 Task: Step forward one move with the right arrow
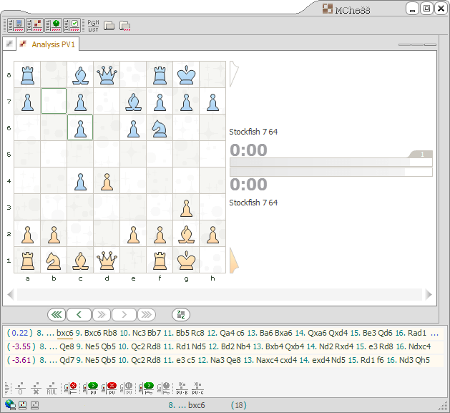(124, 315)
